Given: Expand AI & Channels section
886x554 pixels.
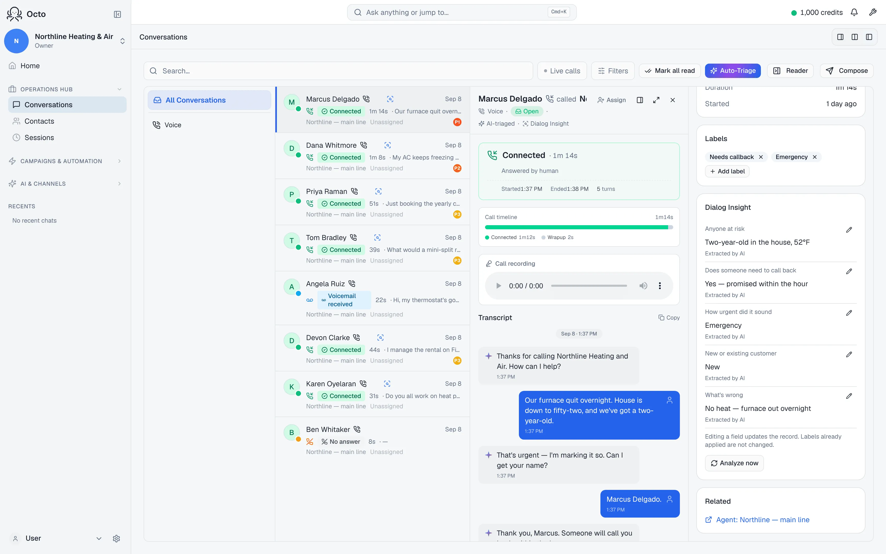Looking at the screenshot, I should (x=65, y=184).
